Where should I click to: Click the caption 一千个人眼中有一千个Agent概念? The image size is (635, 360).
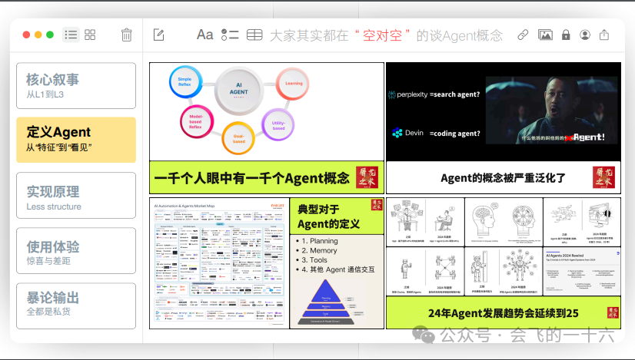pos(252,177)
